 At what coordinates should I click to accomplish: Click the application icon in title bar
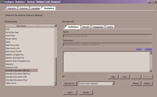point(2,2)
